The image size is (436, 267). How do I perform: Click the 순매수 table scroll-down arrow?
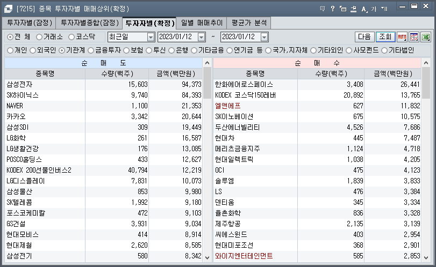tap(426, 257)
